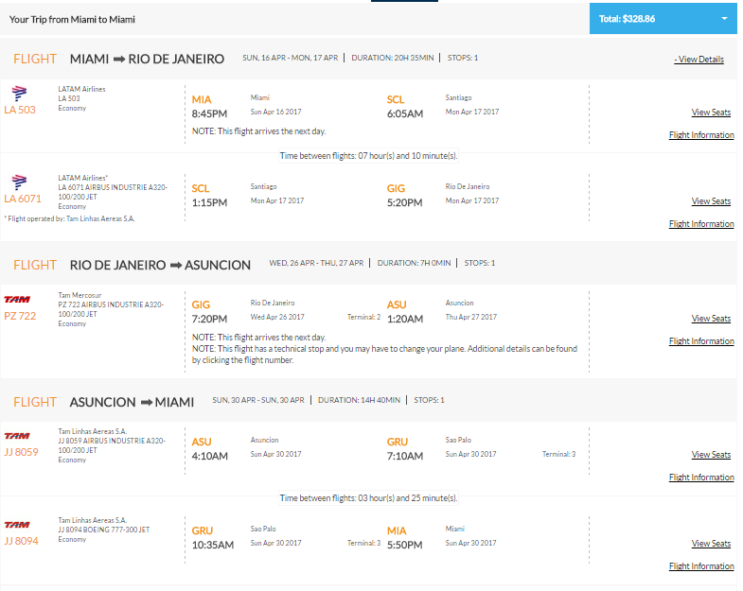Viewport: 743px width, 591px height.
Task: Click the ASU arrival code at 1:20AM
Action: coord(397,305)
